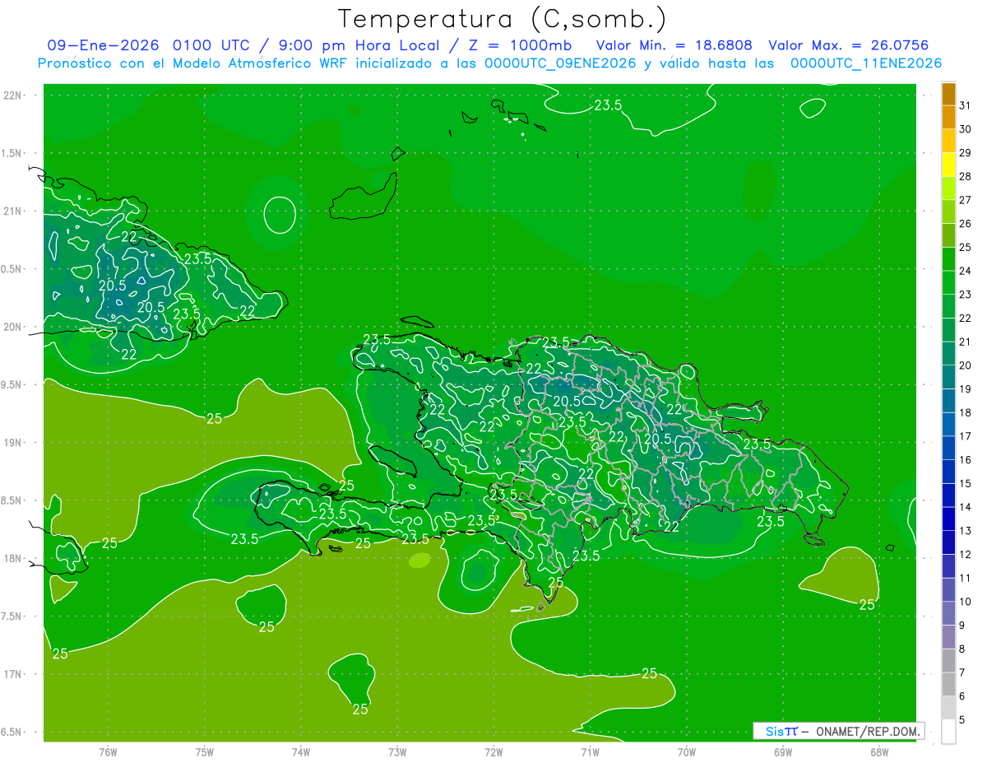Click the "19N" latitude axis label
The width and height of the screenshot is (987, 763).
click(x=12, y=442)
